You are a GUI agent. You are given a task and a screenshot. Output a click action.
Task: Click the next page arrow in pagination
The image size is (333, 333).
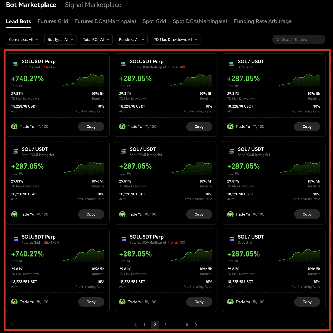(196, 325)
